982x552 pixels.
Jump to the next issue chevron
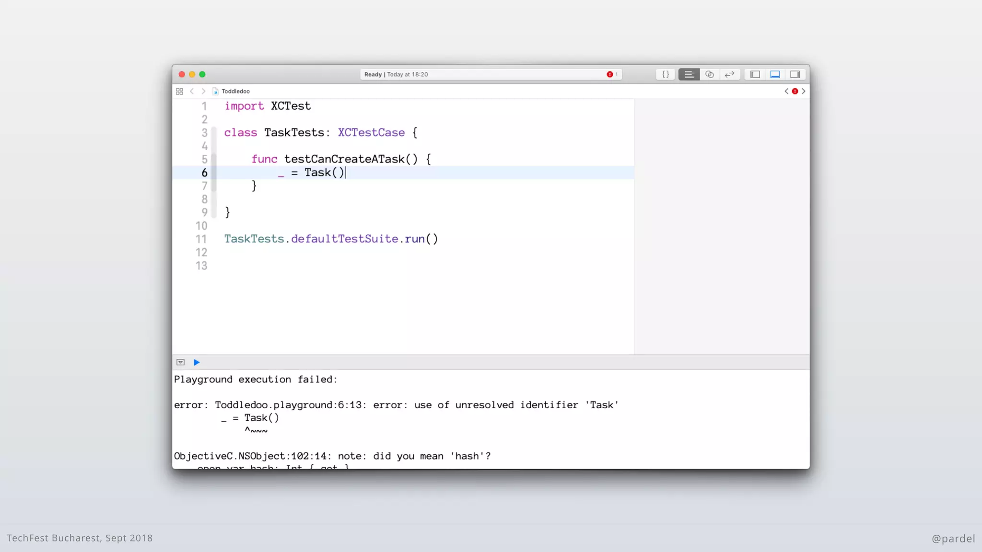(x=804, y=91)
